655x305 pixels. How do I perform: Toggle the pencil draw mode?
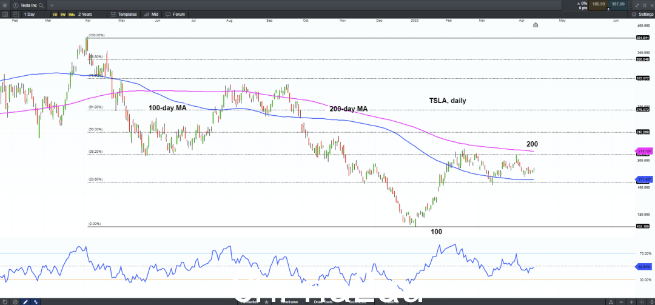pos(25,301)
